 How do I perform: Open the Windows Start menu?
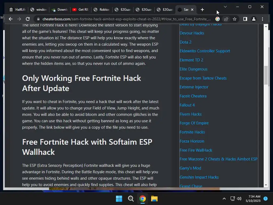tap(119, 199)
